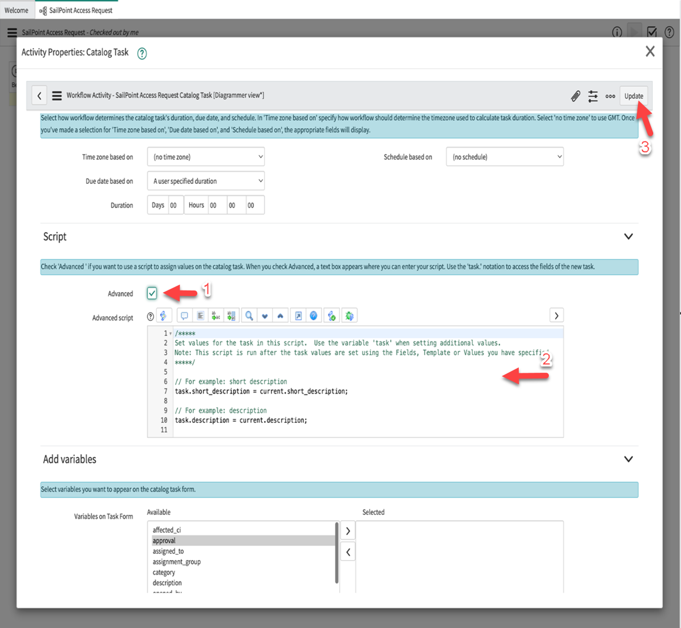The height and width of the screenshot is (628, 681).
Task: Click the 'For example: short description' comment line
Action: click(231, 382)
